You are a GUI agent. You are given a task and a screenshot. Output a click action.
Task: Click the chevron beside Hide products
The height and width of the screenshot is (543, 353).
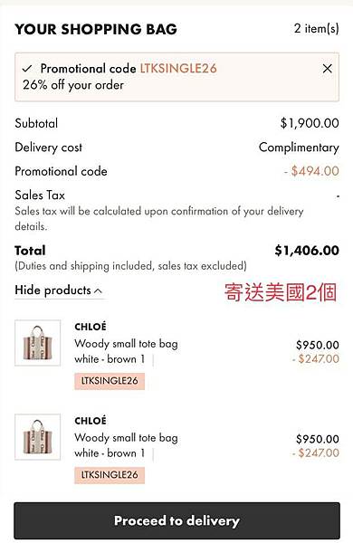pyautogui.click(x=98, y=291)
